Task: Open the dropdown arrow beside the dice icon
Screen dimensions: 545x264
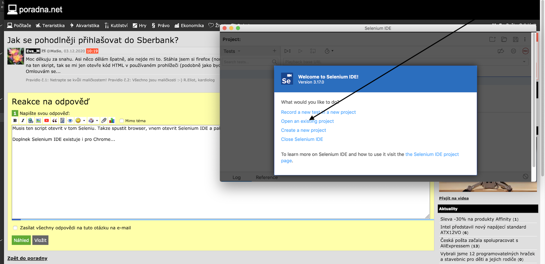Action: [97, 121]
